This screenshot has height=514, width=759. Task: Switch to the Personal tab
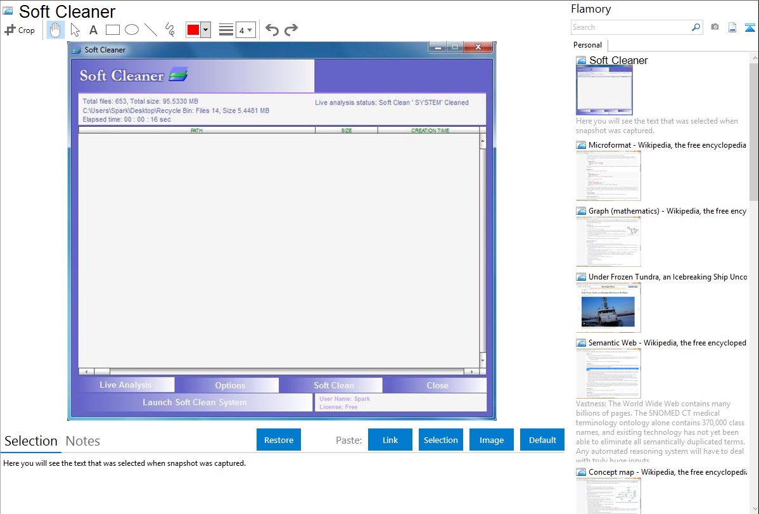[588, 45]
